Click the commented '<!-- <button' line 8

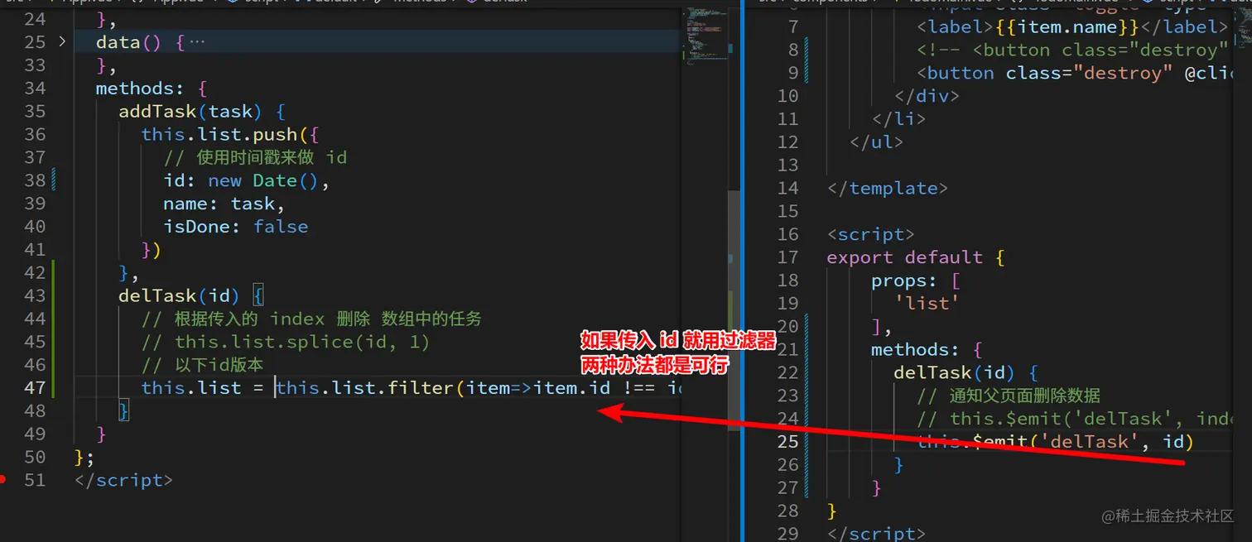click(1071, 50)
